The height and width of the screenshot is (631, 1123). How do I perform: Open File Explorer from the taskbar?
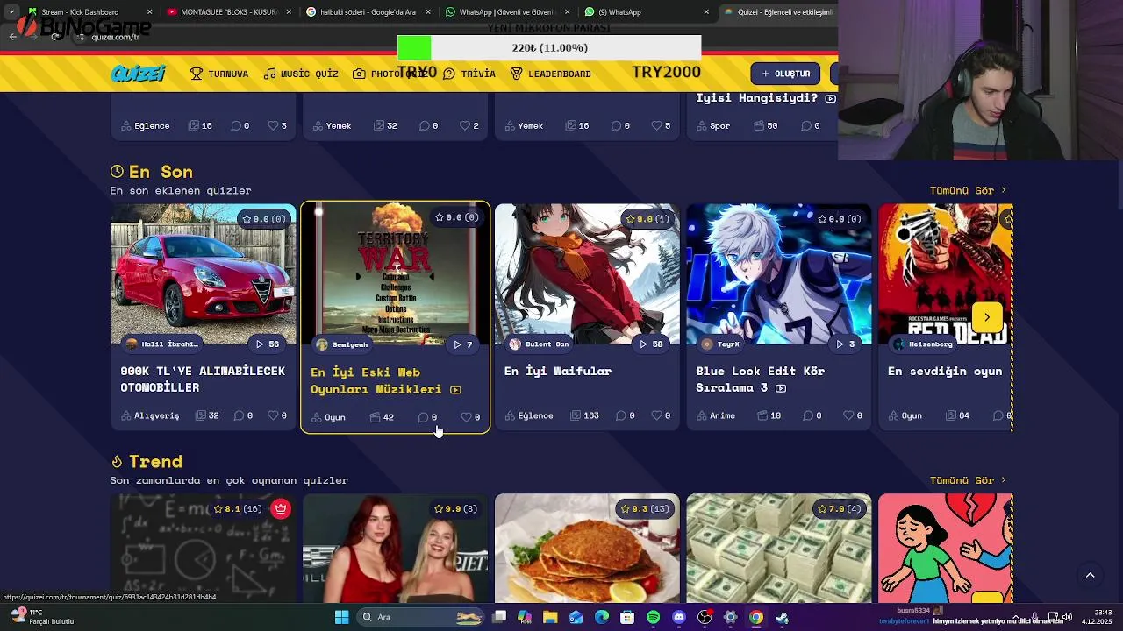tap(550, 617)
